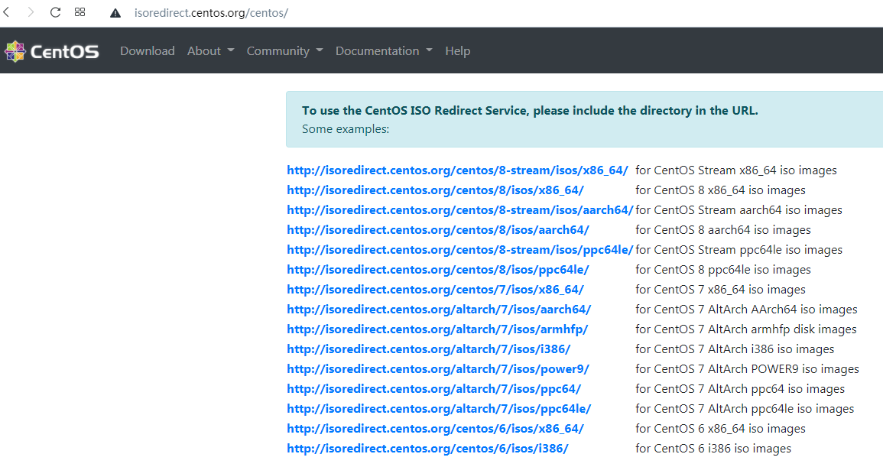Click 'for CentOS 8 aarch64 iso images' text

click(723, 230)
